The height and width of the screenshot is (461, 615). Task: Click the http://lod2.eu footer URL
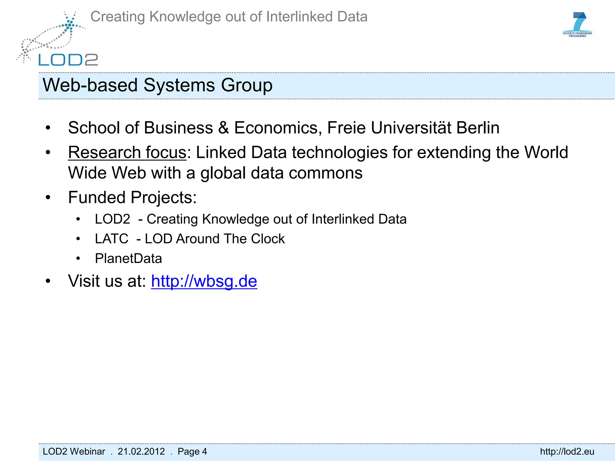(x=567, y=451)
